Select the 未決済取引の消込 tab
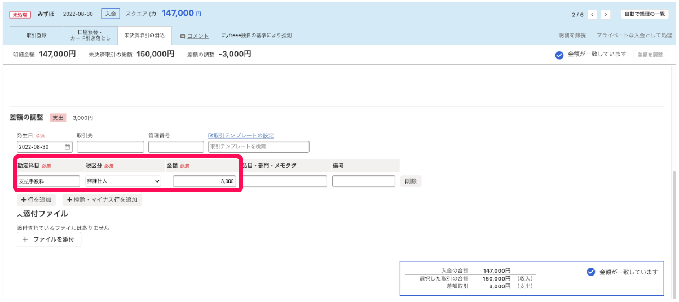Image resolution: width=679 pixels, height=302 pixels. point(144,35)
